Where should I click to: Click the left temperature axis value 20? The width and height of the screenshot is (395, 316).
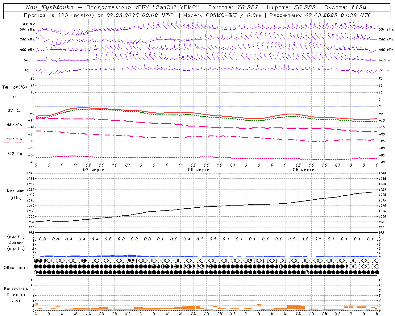tap(32, 78)
